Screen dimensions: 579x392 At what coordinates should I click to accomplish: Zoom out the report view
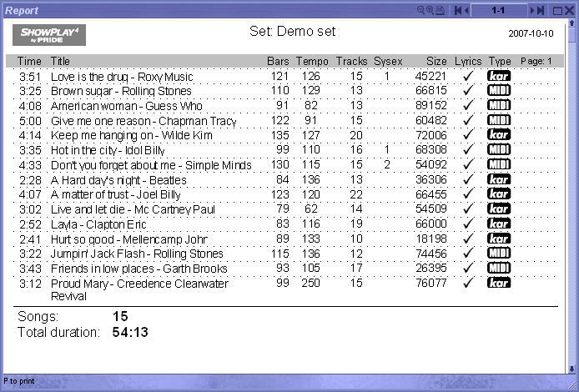coord(420,10)
